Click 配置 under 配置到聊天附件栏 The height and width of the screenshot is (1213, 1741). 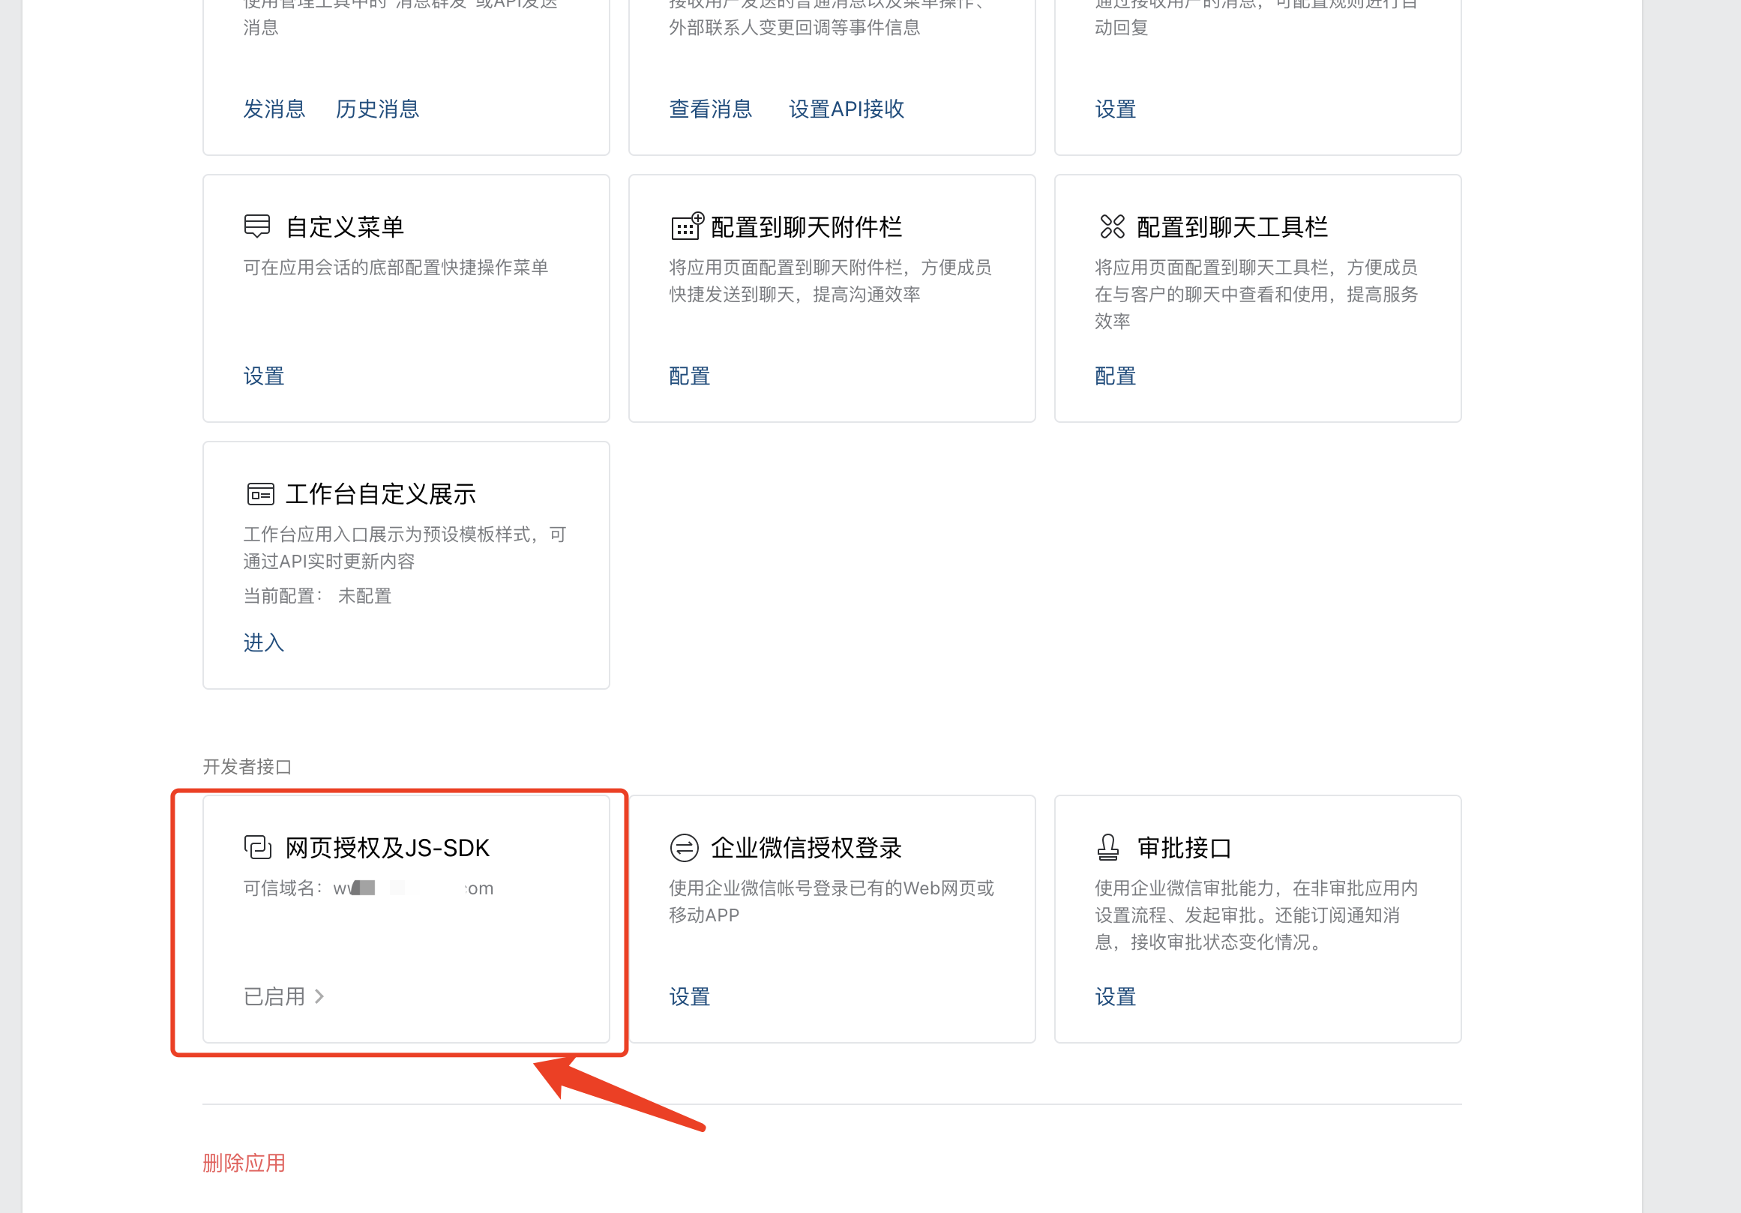tap(688, 376)
